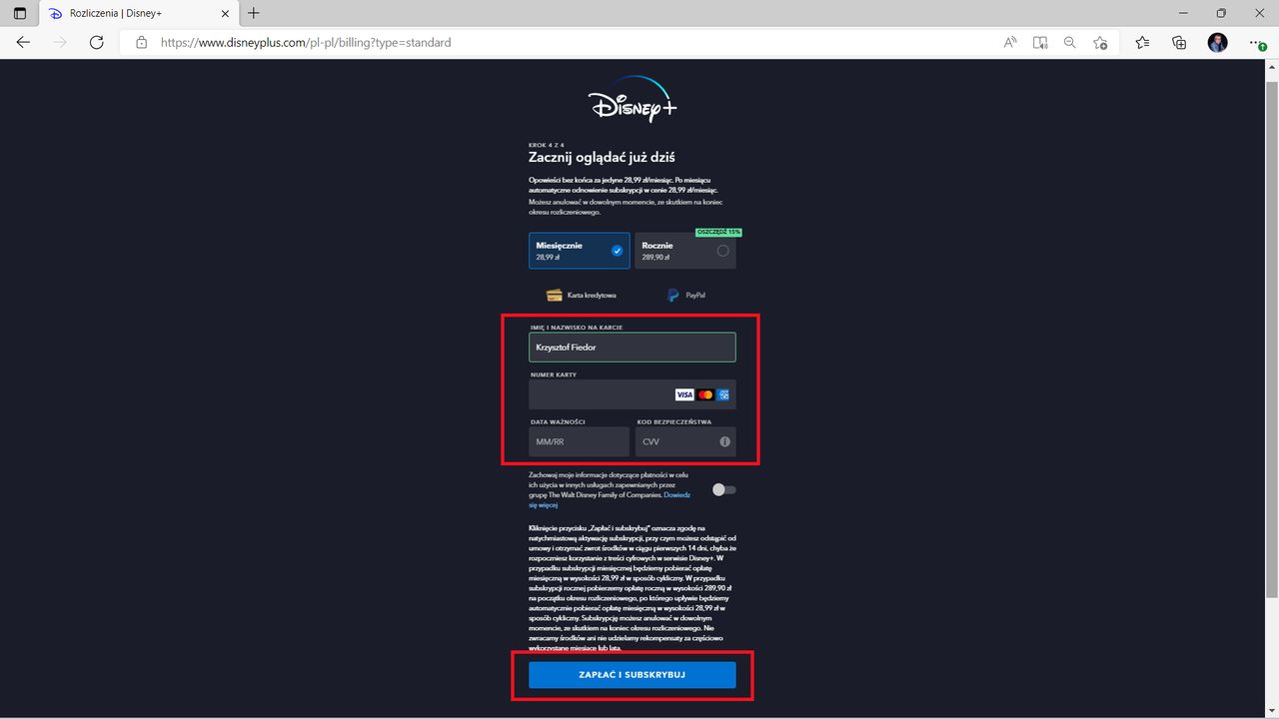
Task: Open the Edge Favorites menu
Action: 1142,42
